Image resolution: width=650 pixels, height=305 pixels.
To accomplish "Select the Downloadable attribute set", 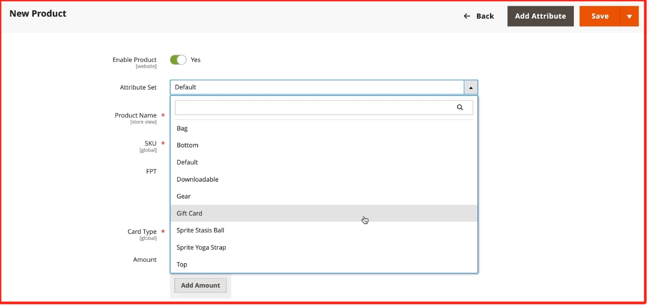I will (x=197, y=180).
